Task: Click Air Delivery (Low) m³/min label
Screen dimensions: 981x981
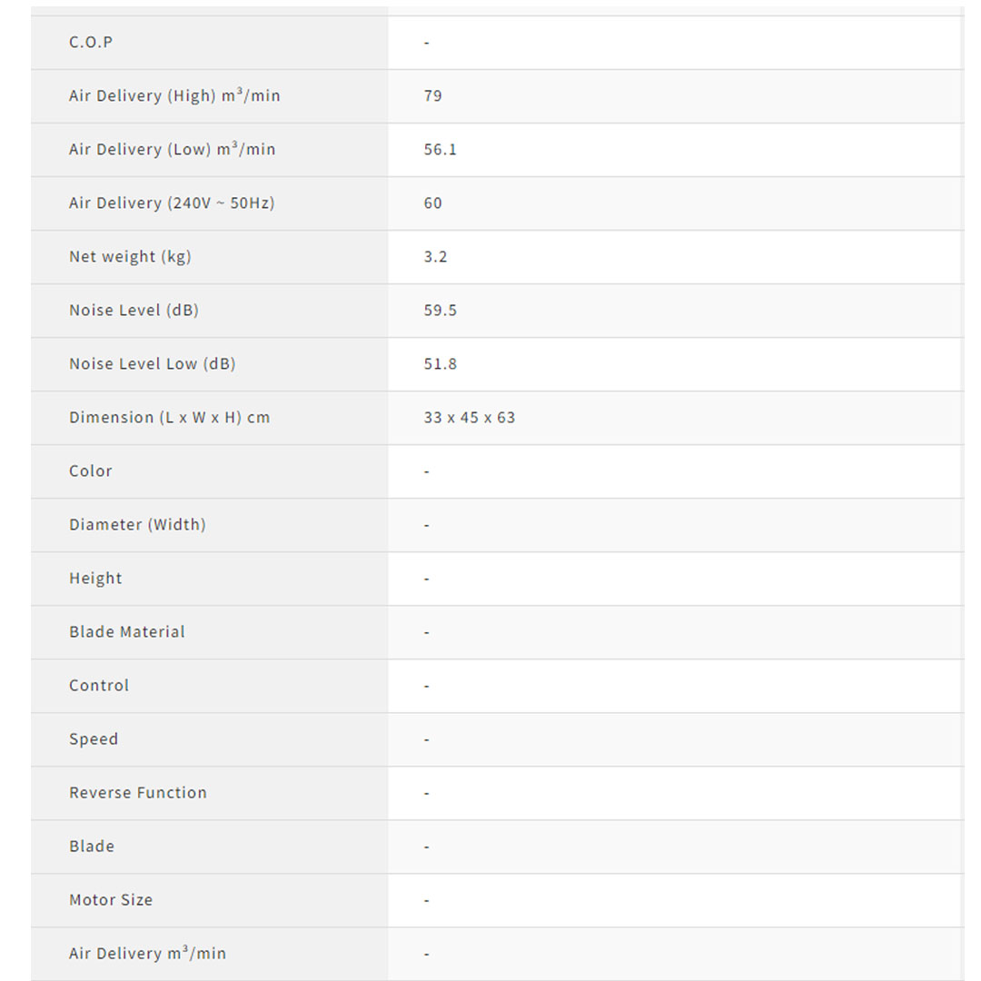Action: (172, 150)
